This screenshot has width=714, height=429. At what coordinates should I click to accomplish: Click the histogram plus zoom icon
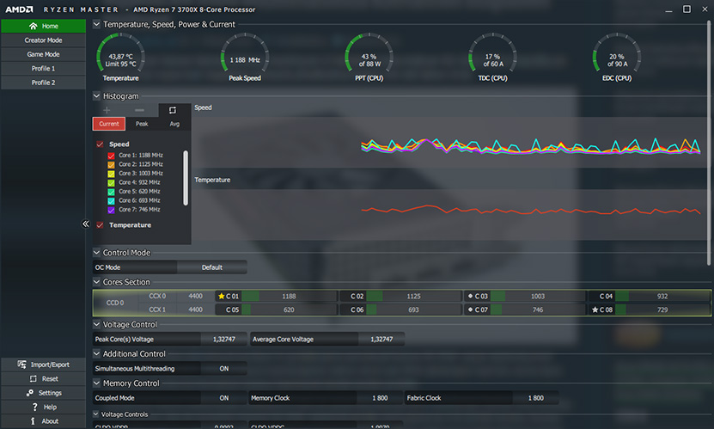(x=107, y=110)
